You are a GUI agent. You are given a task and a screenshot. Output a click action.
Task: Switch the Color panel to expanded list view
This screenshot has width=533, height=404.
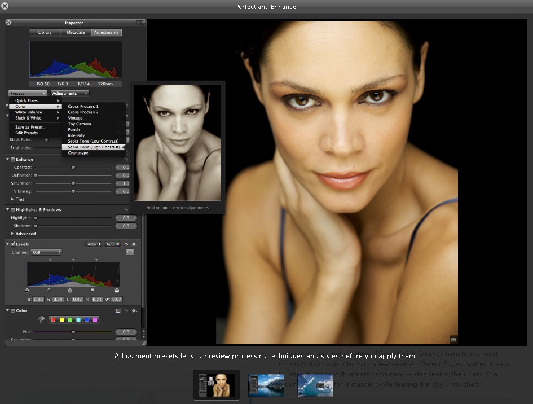point(118,311)
